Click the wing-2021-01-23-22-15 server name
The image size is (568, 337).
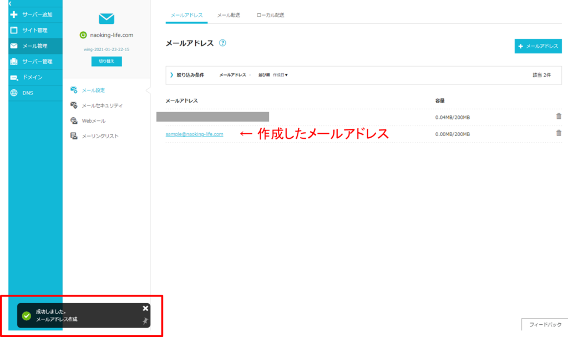pos(106,49)
